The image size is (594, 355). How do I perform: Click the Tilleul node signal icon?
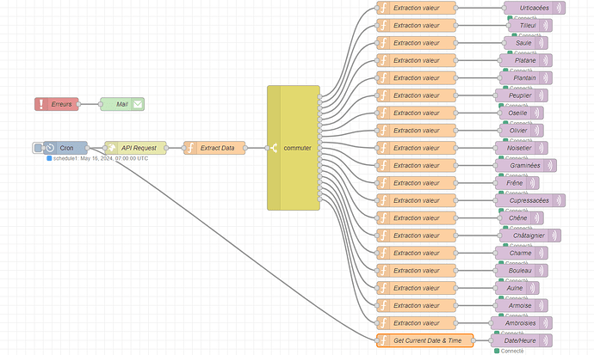pos(546,25)
